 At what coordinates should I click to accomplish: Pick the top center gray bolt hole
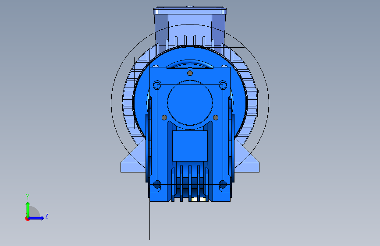(190, 73)
